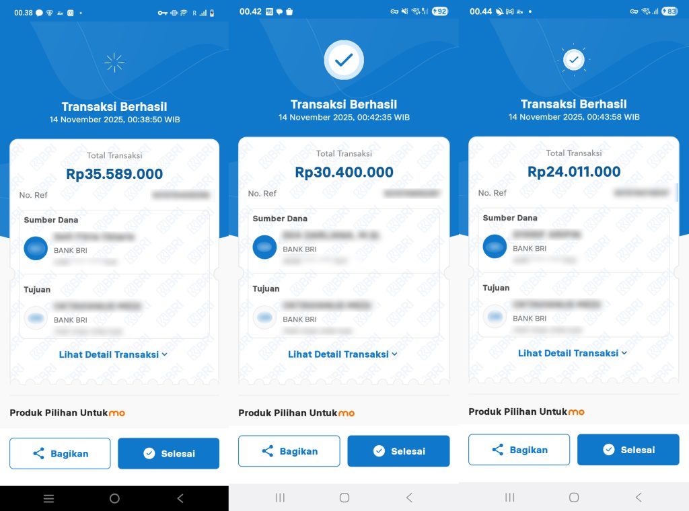Screen dimensions: 689x511
Task: Open Lihat Detail Transaksi for Rp24.011.000
Action: point(573,353)
